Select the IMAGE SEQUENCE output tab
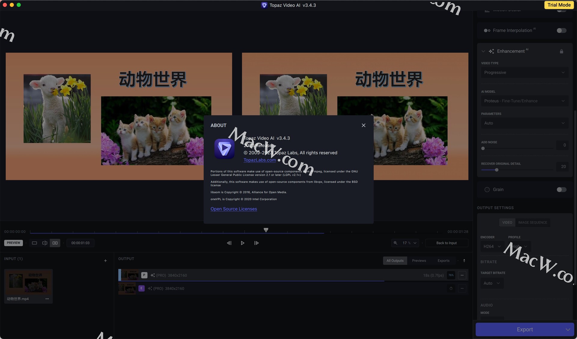The width and height of the screenshot is (577, 339). pos(533,222)
